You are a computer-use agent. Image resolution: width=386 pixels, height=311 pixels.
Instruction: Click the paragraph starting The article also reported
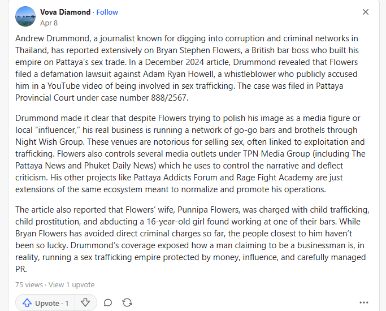192,239
